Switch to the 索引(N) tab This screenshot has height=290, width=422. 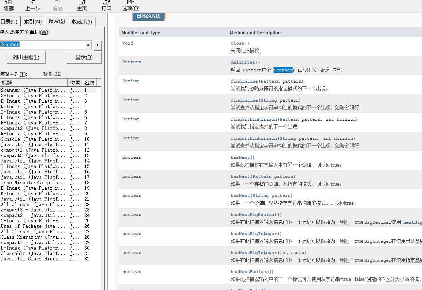tap(33, 22)
